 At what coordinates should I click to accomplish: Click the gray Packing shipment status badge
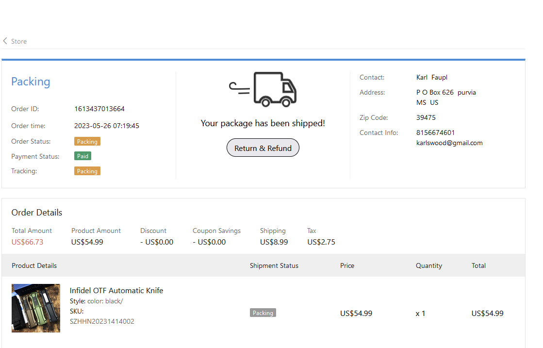263,313
